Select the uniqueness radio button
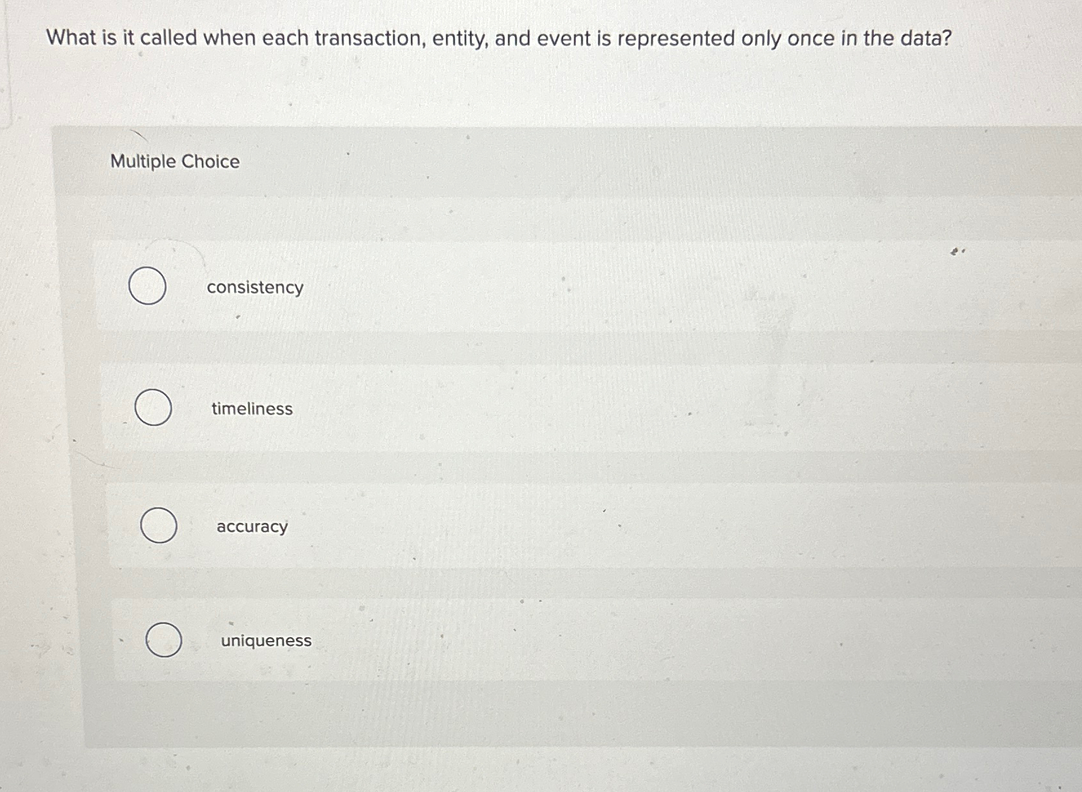This screenshot has width=1082, height=792. tap(163, 640)
